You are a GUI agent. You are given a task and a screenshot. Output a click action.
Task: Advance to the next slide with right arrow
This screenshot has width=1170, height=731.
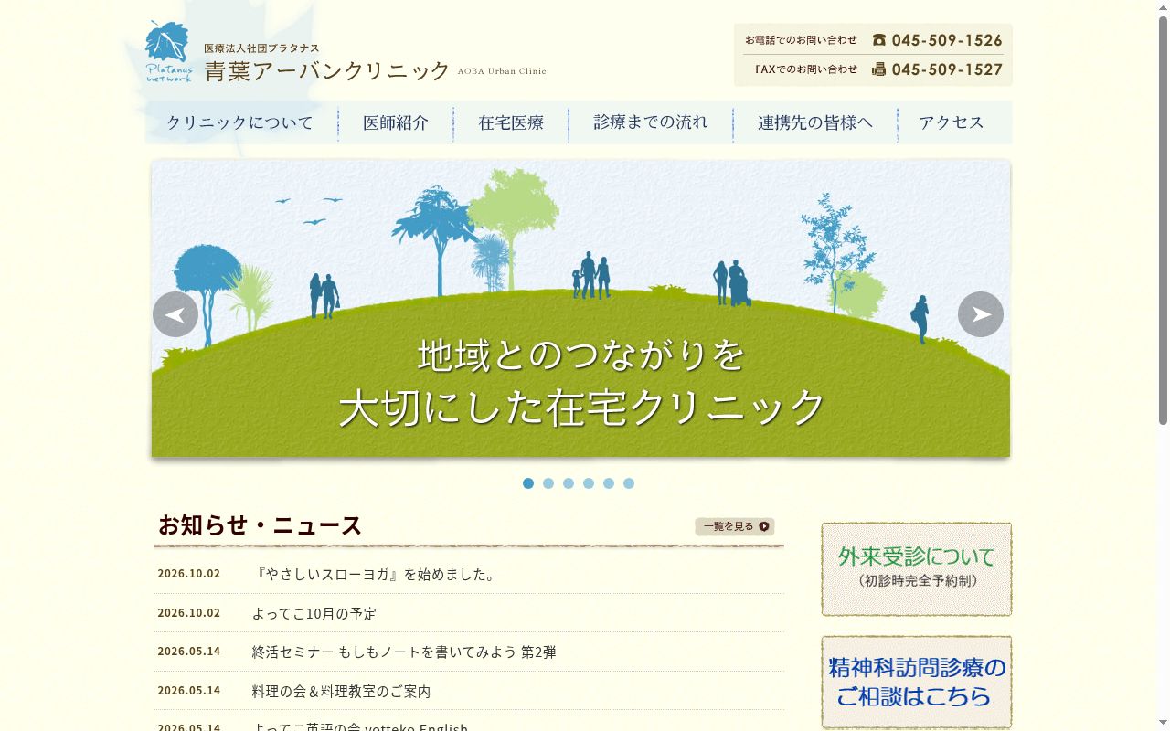pos(981,314)
